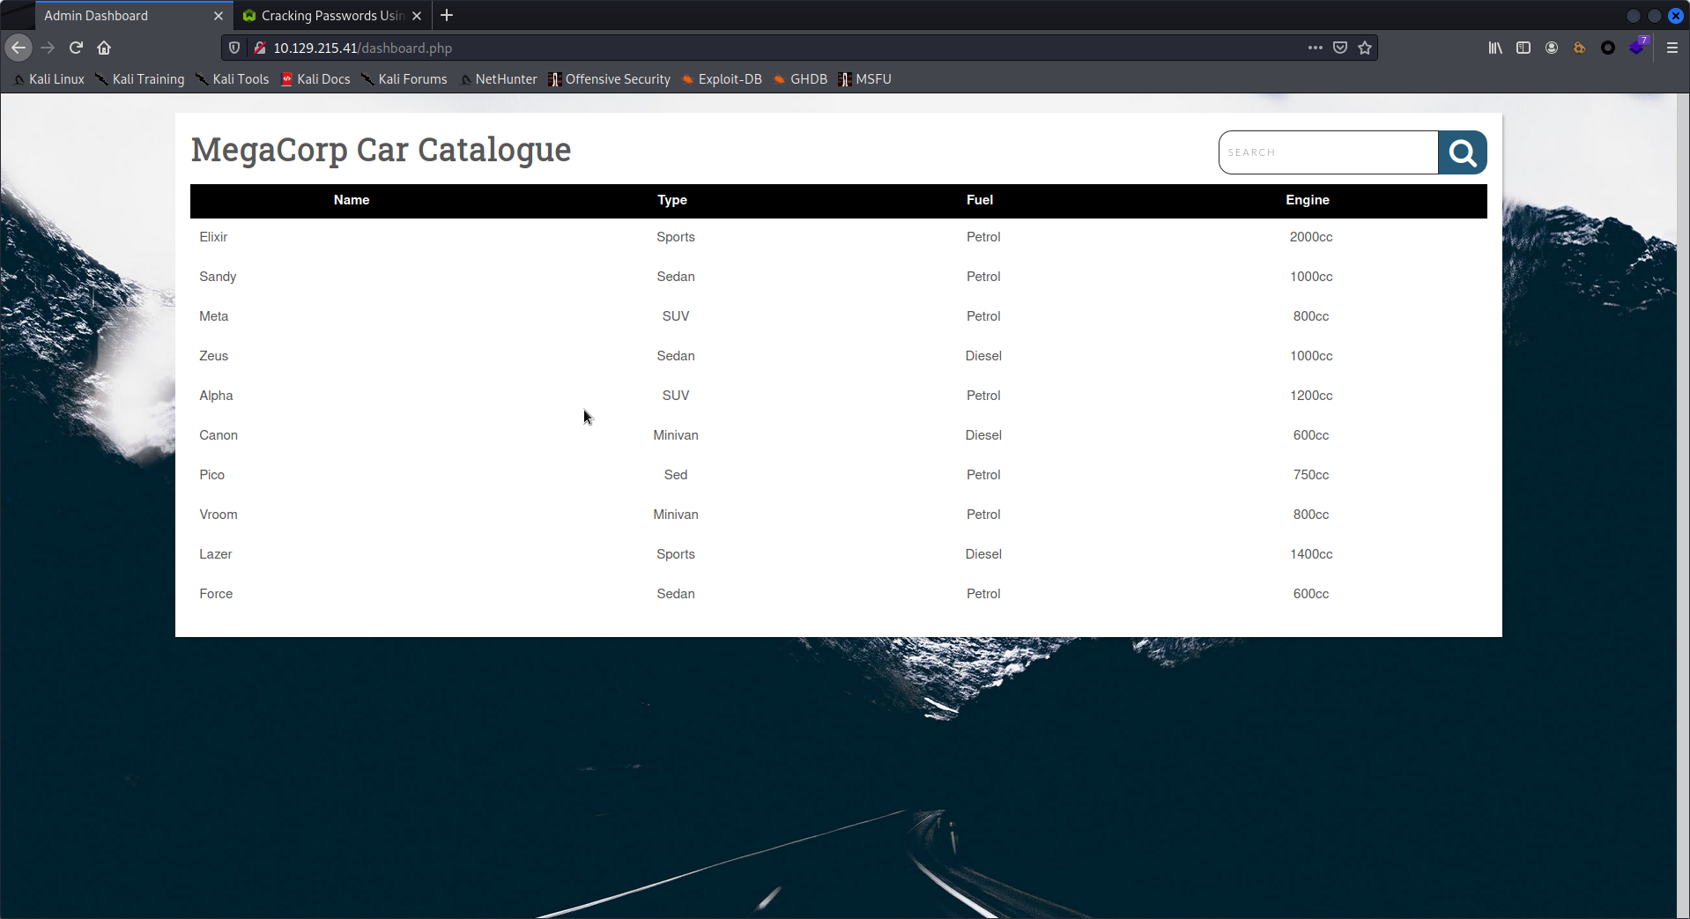Image resolution: width=1690 pixels, height=919 pixels.
Task: Open the Exploit-DB bookmark
Action: (722, 79)
